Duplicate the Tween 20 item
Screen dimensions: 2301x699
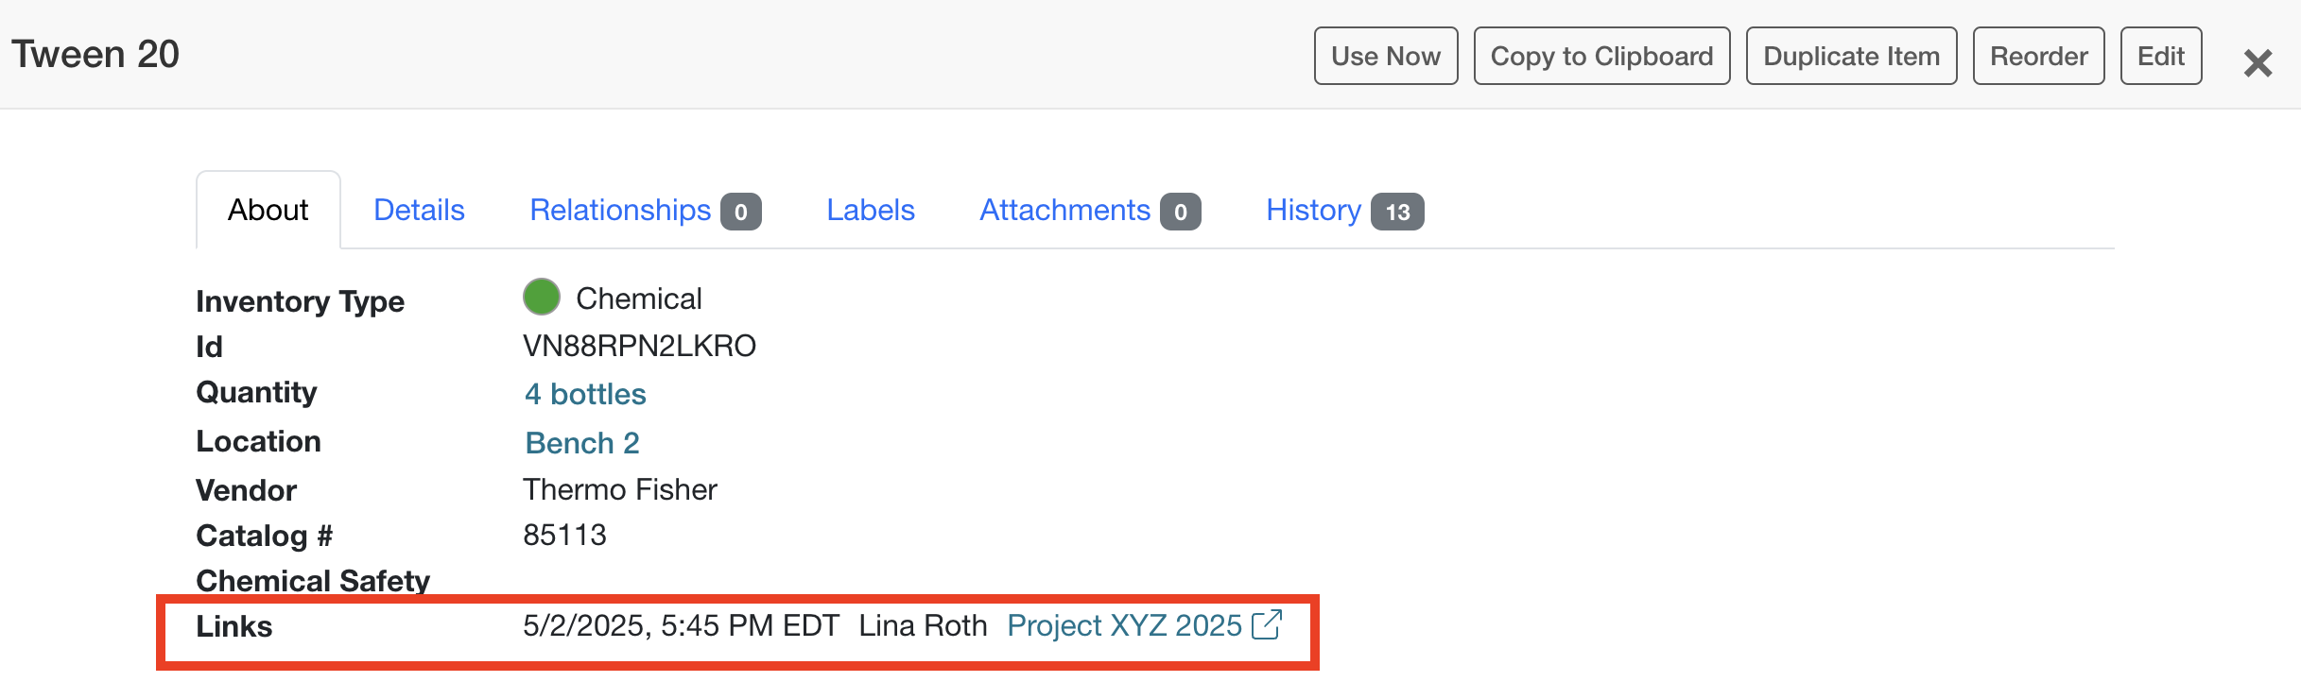point(1850,56)
